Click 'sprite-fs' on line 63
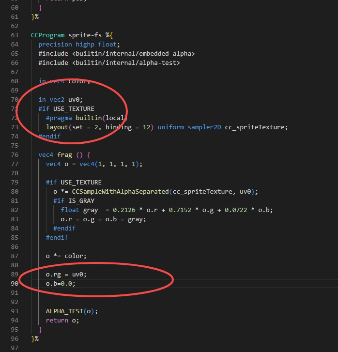Screen dimensions: 338x352 tap(85, 35)
